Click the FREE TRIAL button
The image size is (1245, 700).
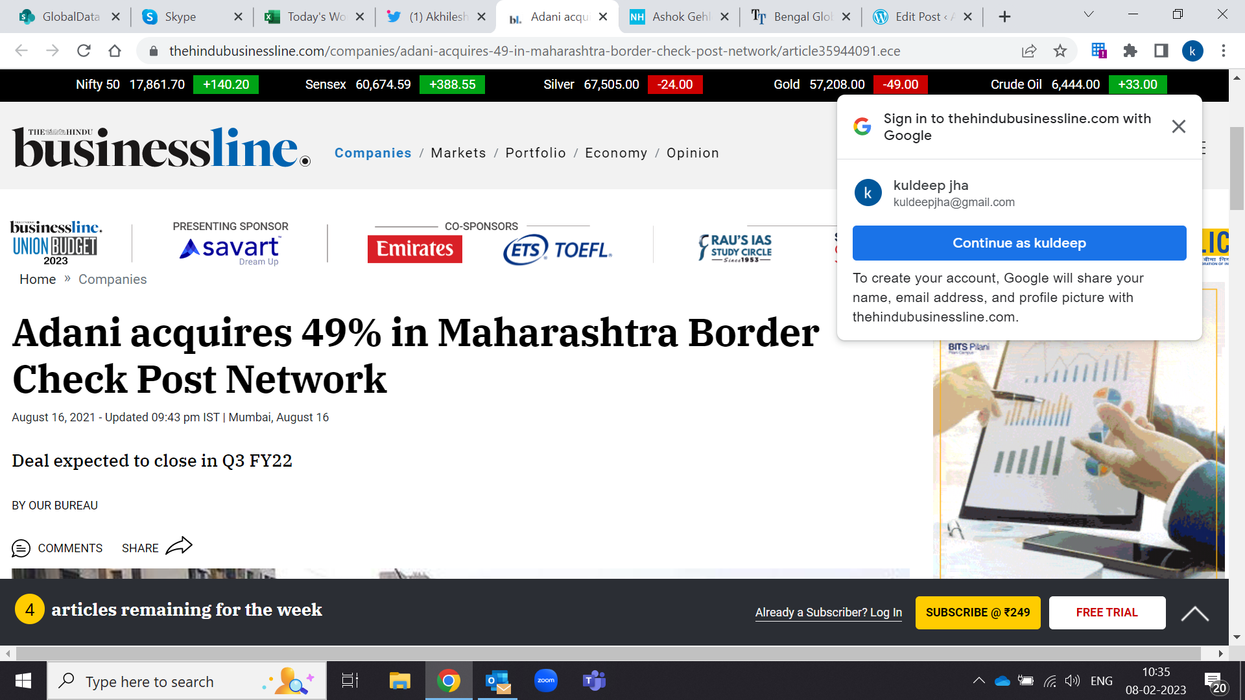tap(1107, 612)
